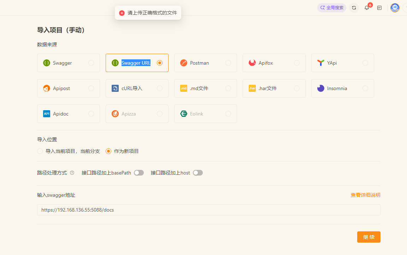Enable the 接口路径加上basePath toggle
Screen dimensions: 407x255
tap(138, 173)
